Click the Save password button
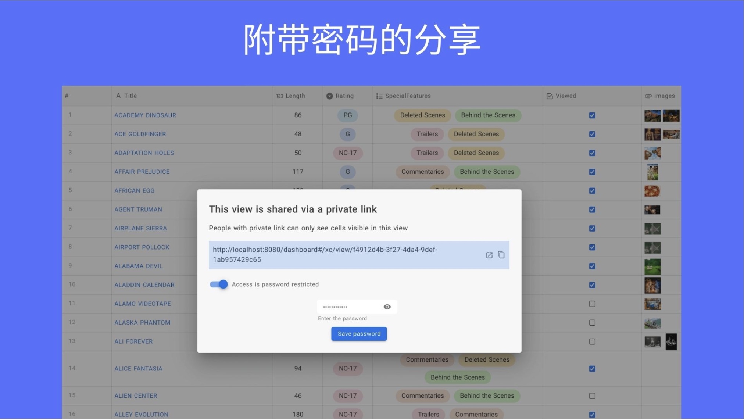 (x=359, y=333)
